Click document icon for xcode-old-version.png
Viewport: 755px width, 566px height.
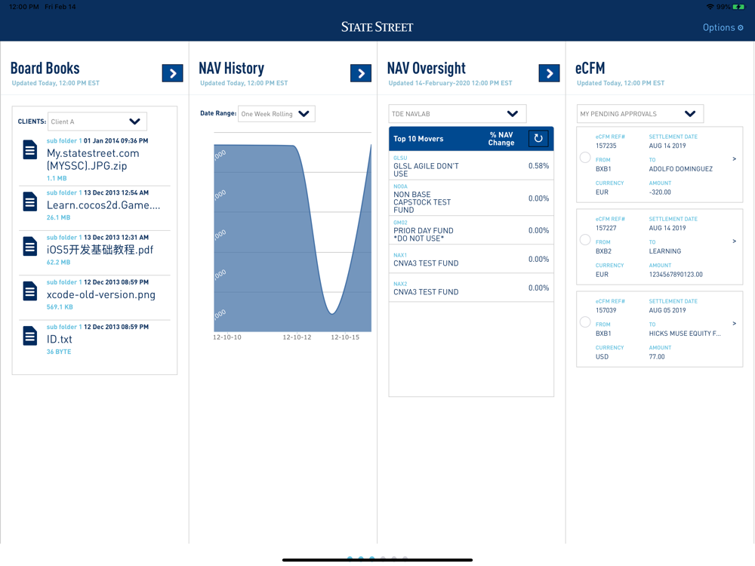(x=30, y=291)
